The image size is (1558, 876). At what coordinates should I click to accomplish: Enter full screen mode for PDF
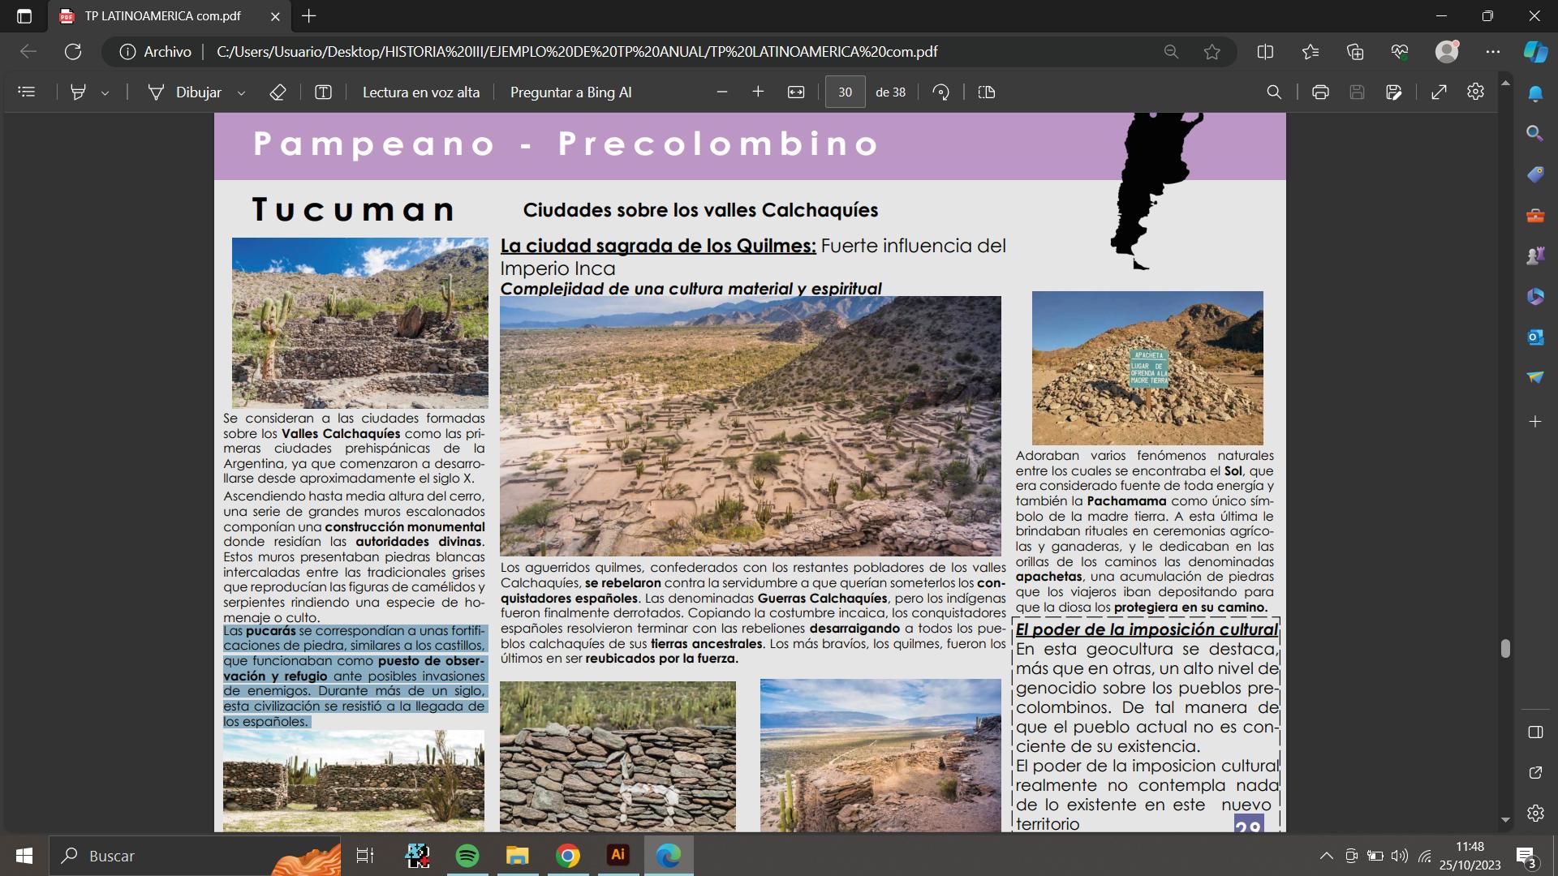pos(1439,92)
